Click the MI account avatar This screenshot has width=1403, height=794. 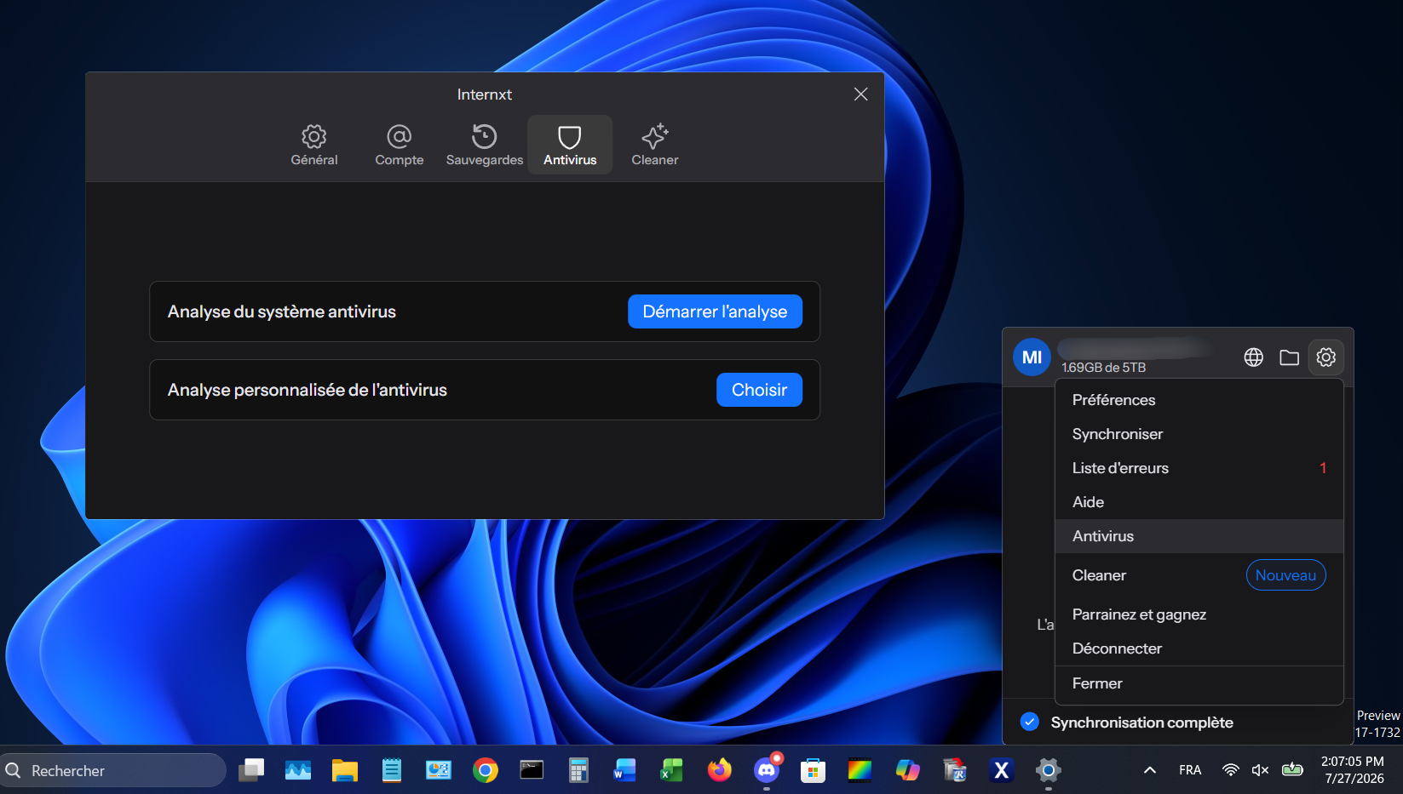pyautogui.click(x=1032, y=357)
